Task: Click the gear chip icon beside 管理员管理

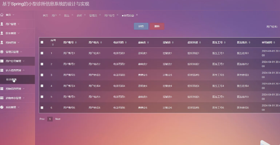Action: click(2, 52)
